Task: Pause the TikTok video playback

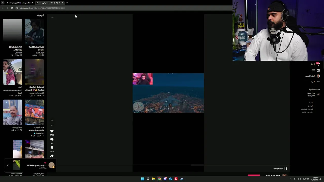Action: pyautogui.click(x=285, y=169)
